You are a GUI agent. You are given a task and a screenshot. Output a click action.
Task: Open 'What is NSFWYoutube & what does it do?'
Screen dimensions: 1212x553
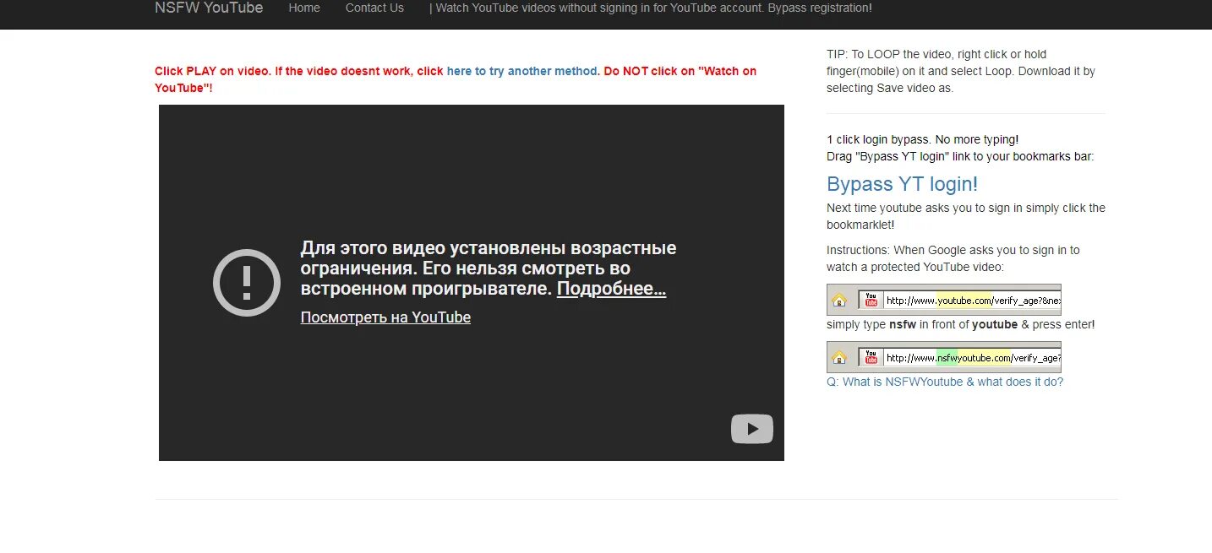[945, 382]
